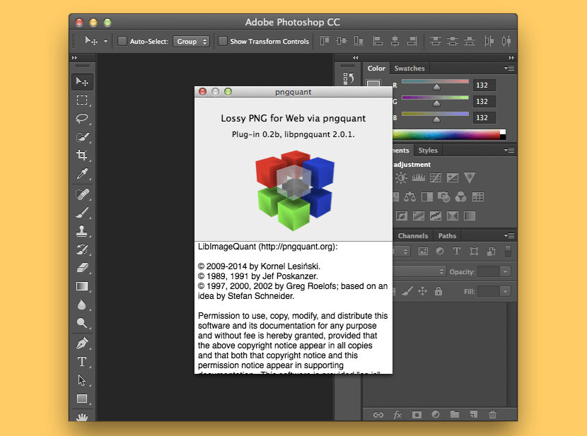Select the Gradient tool
This screenshot has width=587, height=436.
coord(82,286)
